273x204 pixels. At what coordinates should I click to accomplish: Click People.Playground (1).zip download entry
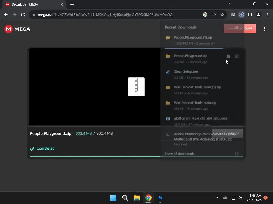[x=202, y=40]
